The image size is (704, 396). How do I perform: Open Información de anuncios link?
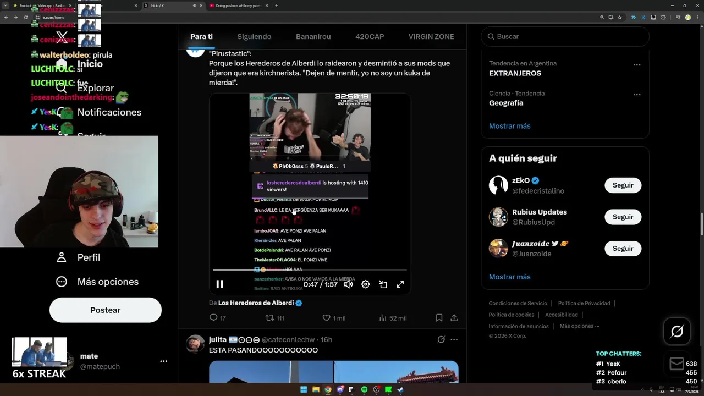519,326
